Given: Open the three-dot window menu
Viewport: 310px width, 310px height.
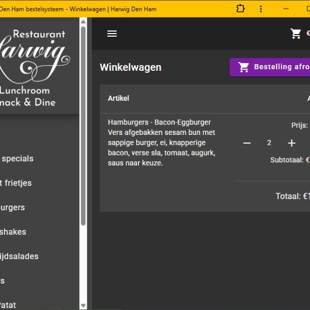Looking at the screenshot, I should 261,9.
